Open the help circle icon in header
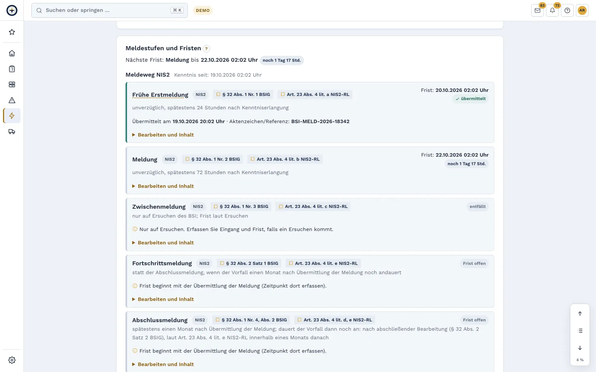The image size is (596, 372). [567, 10]
